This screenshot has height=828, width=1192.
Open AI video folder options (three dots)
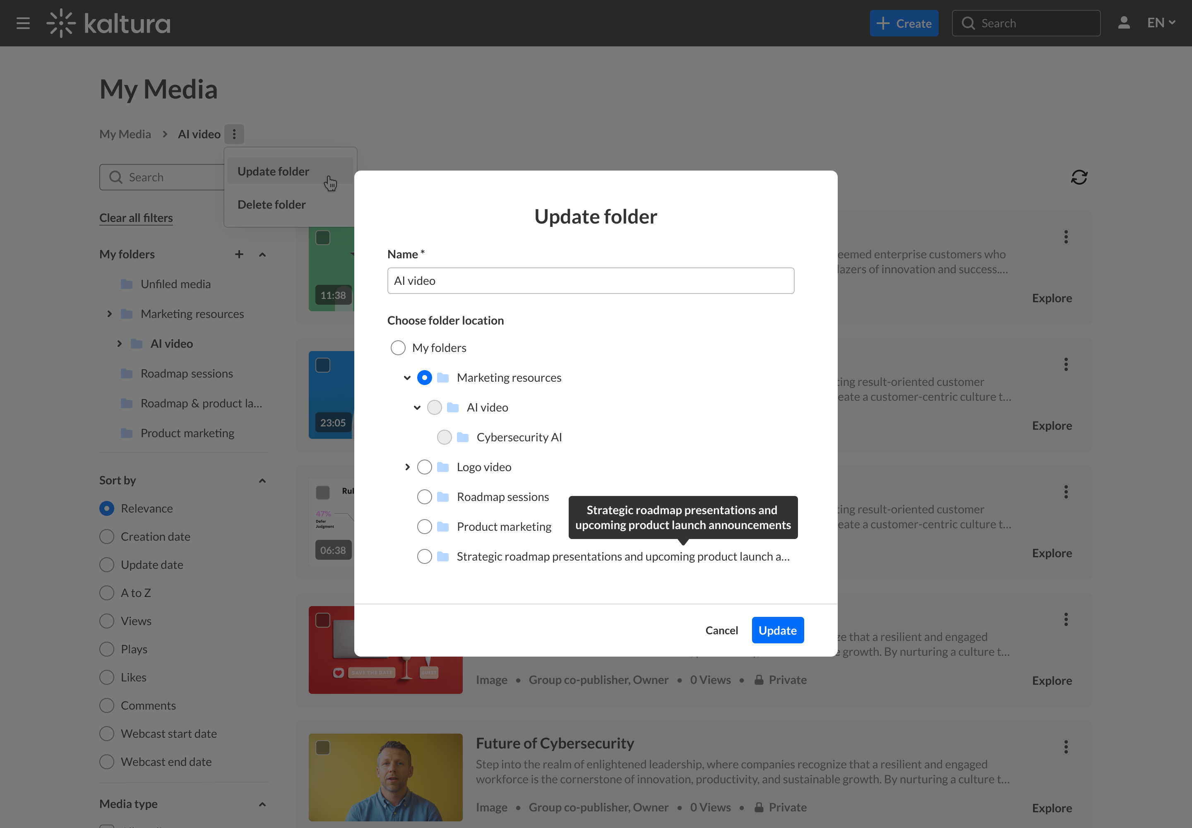point(234,135)
